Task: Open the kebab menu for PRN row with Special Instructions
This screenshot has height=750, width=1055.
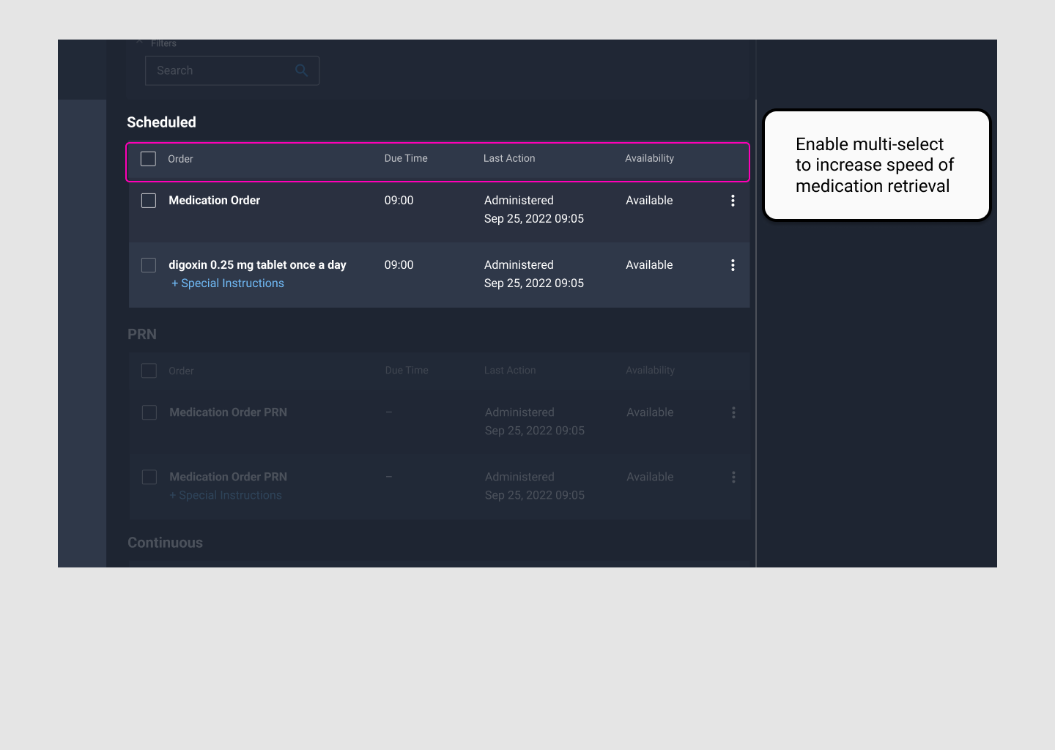Action: (x=733, y=478)
